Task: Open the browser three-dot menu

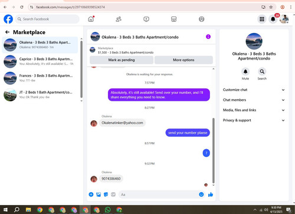Action: 291,7
